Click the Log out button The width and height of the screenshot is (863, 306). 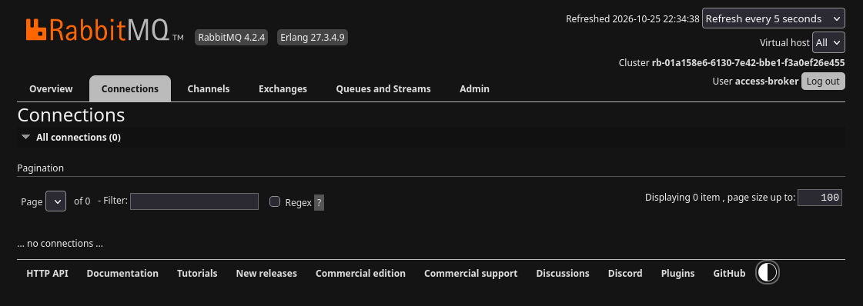[823, 81]
